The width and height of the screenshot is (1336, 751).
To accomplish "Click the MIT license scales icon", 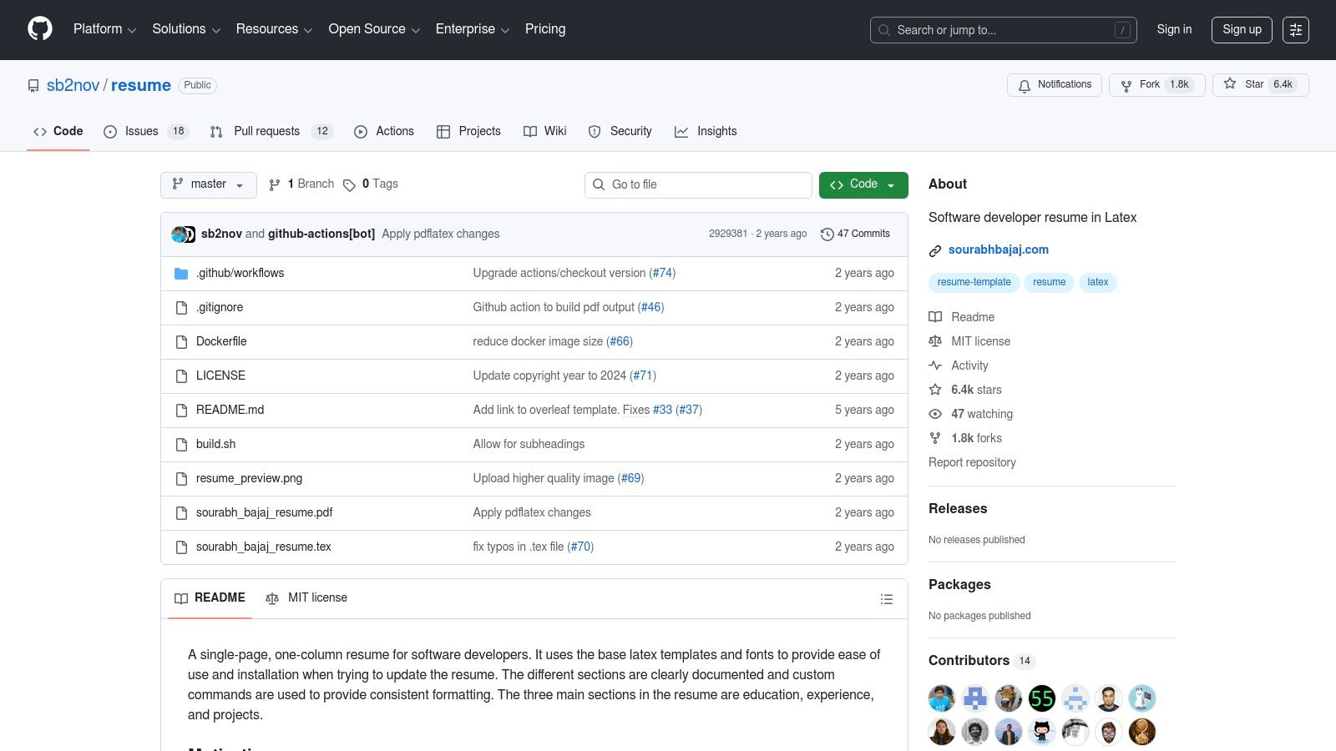I will click(x=935, y=341).
